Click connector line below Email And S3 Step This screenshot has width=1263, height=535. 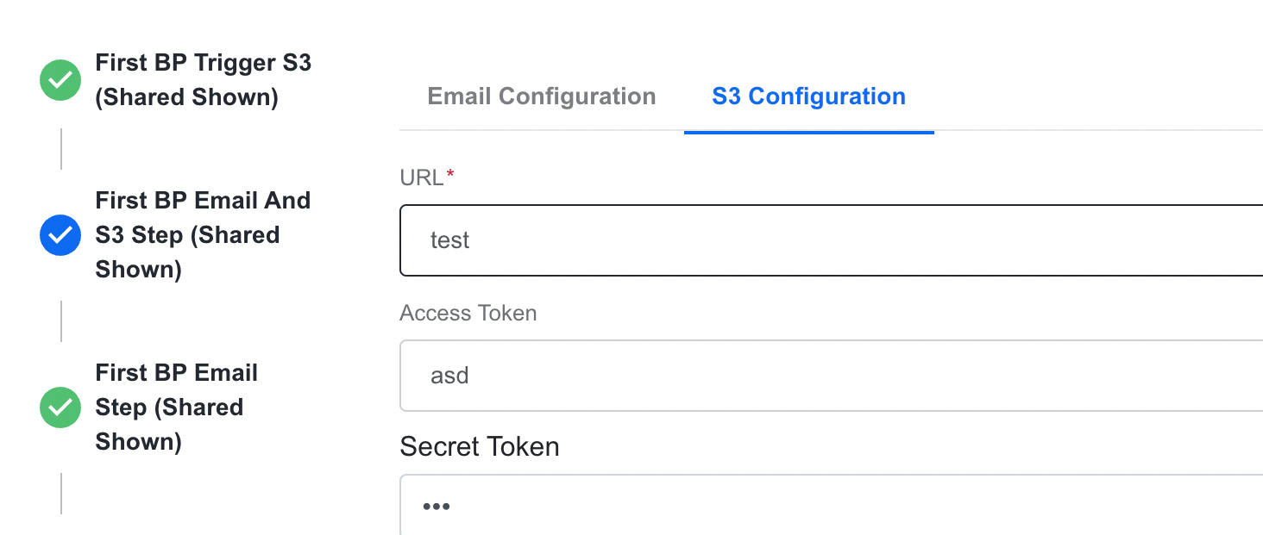[x=61, y=321]
